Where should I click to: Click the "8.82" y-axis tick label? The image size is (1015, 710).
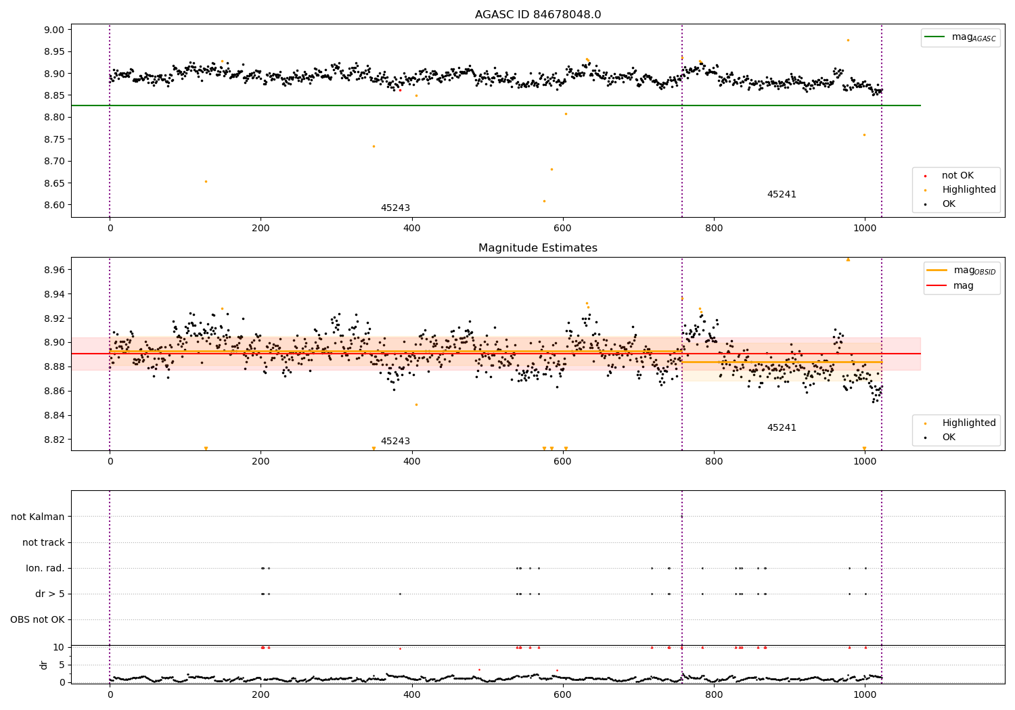tap(55, 440)
